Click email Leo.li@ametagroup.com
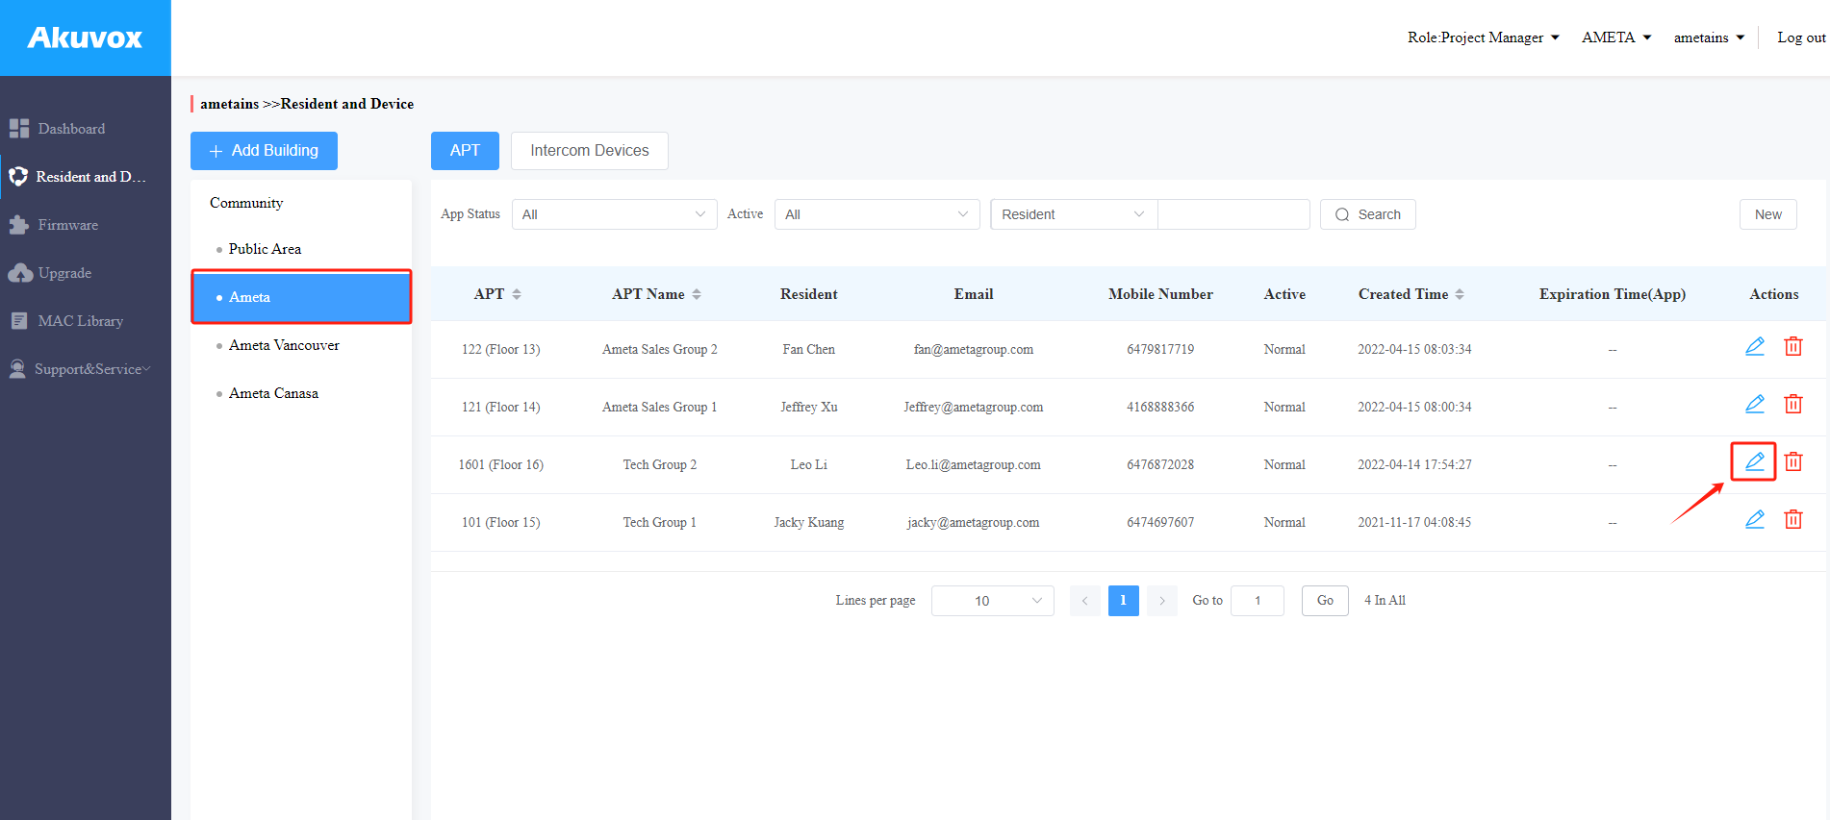The height and width of the screenshot is (820, 1830). coord(973,465)
